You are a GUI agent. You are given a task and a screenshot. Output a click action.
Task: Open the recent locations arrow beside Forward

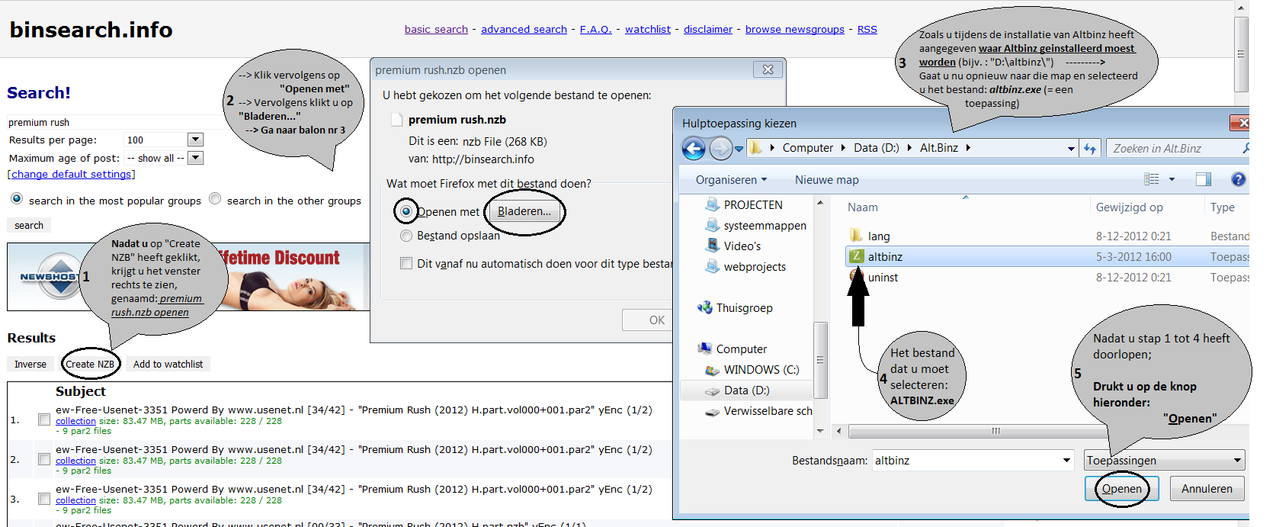739,149
